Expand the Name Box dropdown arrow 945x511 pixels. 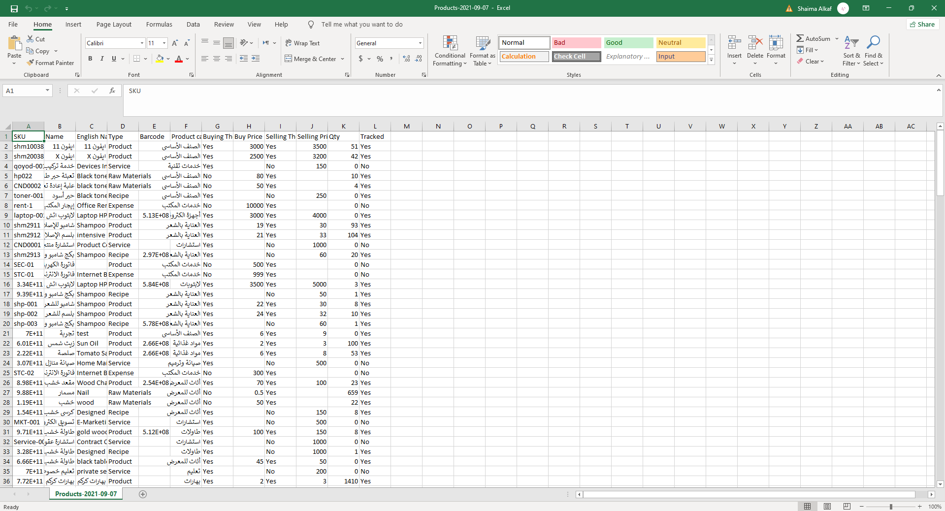pos(47,91)
